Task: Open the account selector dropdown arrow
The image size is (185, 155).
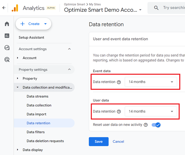Action: point(140,10)
